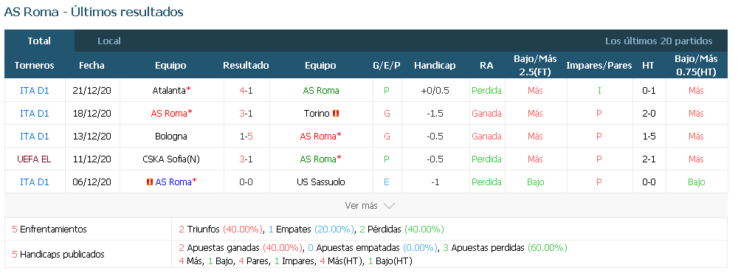Select the Total tab
The image size is (738, 276).
tap(39, 41)
